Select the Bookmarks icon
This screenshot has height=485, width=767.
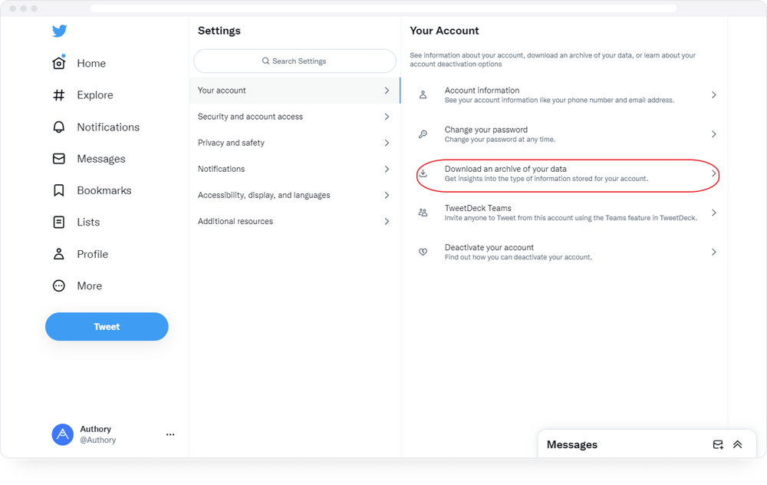click(58, 190)
